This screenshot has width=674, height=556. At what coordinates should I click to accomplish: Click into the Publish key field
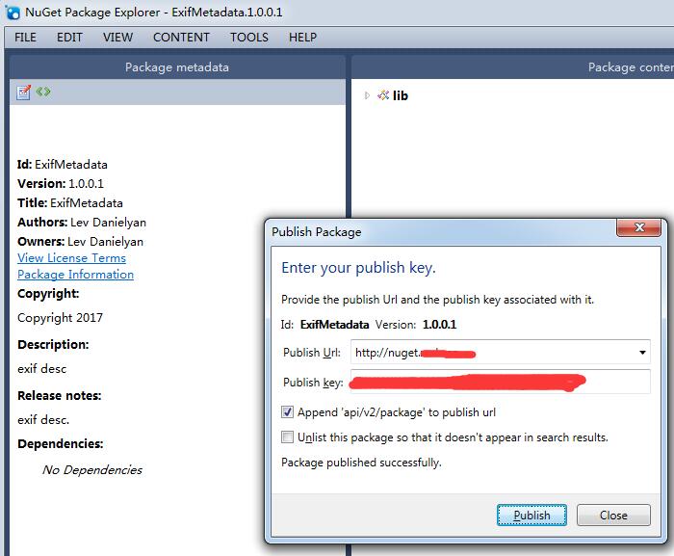pos(501,382)
